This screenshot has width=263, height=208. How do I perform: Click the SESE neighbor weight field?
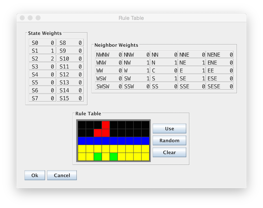(x=220, y=86)
